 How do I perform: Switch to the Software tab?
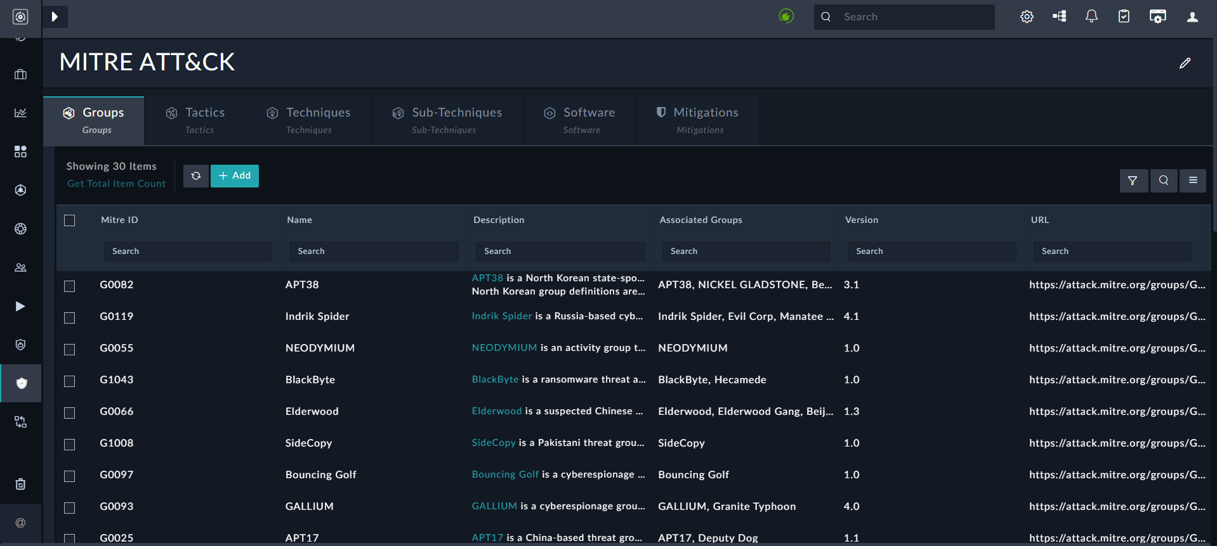tap(580, 120)
